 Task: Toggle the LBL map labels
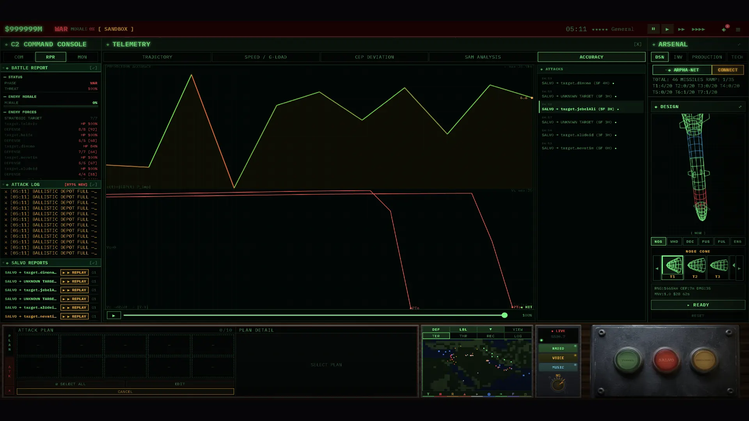click(x=463, y=329)
